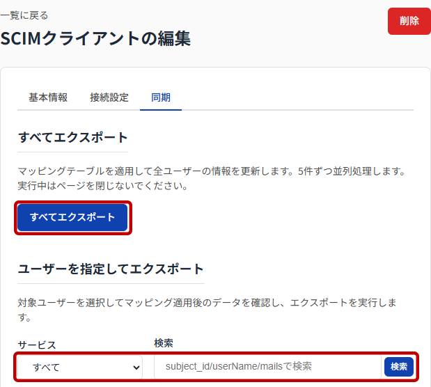431x387 pixels.
Task: Click the red 削除 button
Action: tap(409, 21)
